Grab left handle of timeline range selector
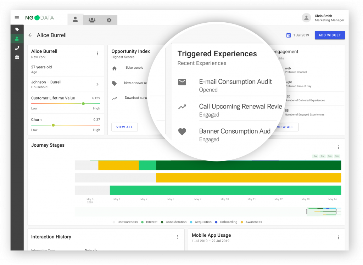This screenshot has height=265, width=363. tap(307, 212)
